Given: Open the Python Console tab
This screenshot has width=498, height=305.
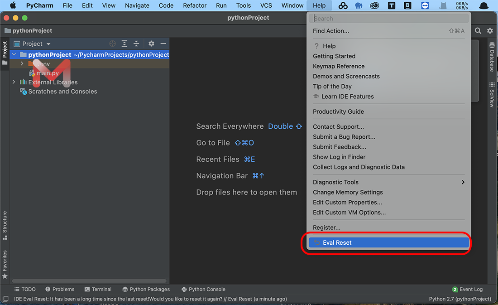Looking at the screenshot, I should click(x=203, y=289).
